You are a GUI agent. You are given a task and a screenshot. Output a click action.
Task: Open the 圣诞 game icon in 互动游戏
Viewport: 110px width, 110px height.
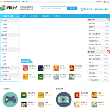(24, 105)
